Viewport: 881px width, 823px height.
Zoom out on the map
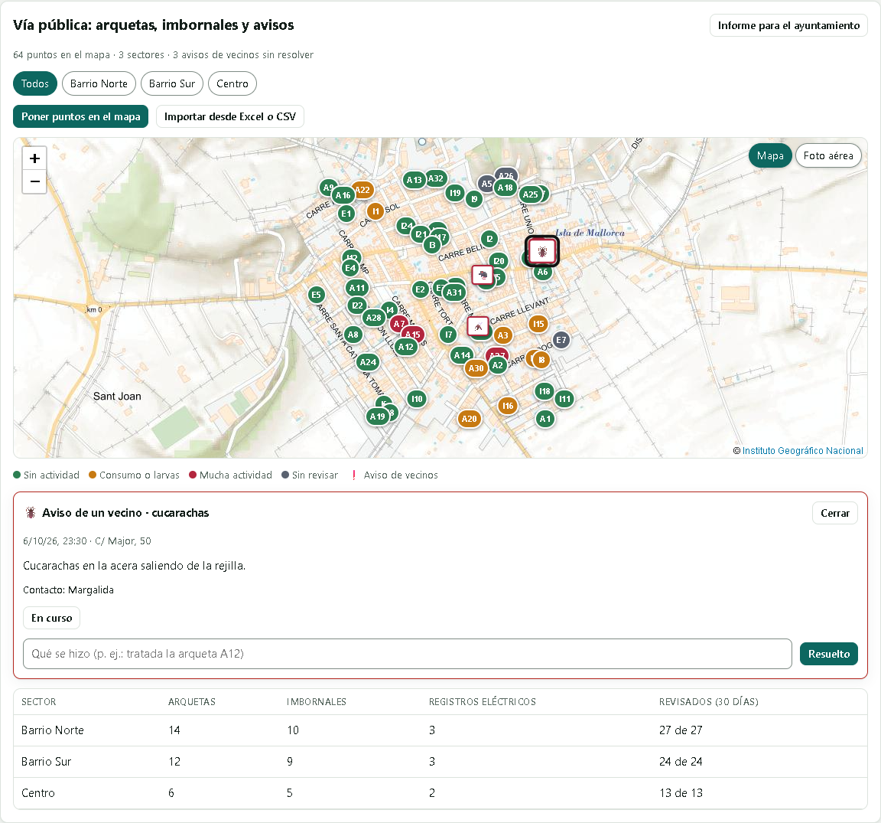click(x=35, y=181)
